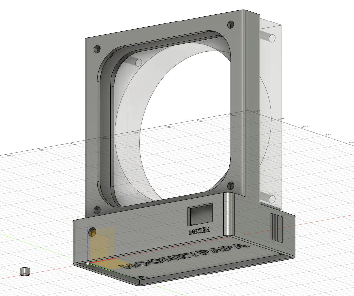Select the small cylinder body on the grid
This screenshot has width=354, height=296.
25,272
